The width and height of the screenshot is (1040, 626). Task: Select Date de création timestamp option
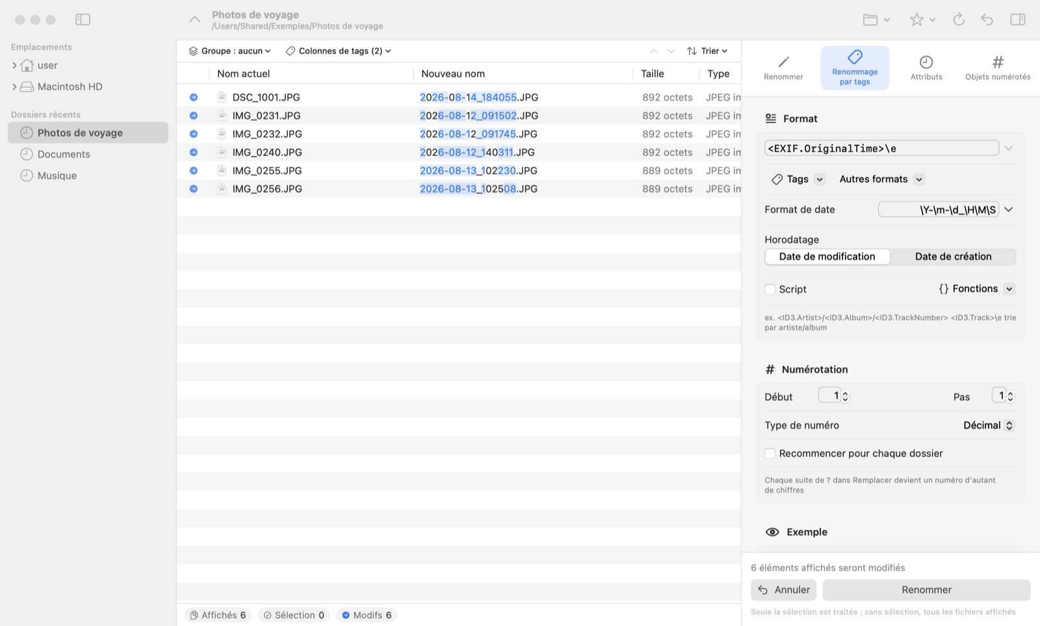pos(953,257)
